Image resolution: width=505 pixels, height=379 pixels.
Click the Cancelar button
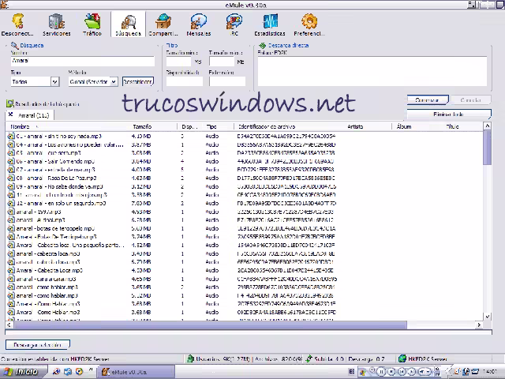click(x=470, y=100)
